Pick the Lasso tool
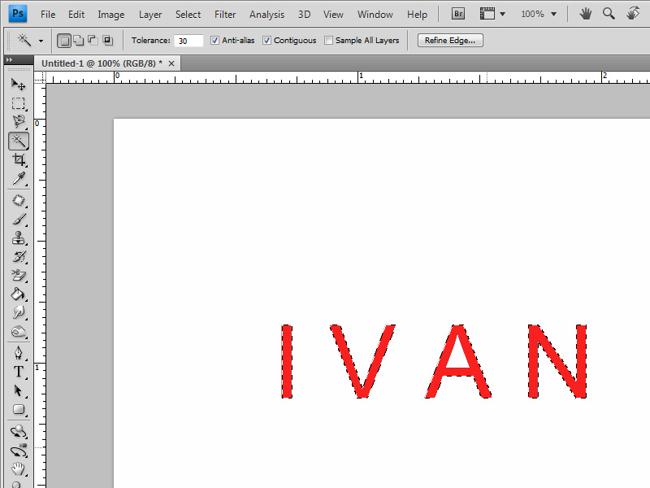650x488 pixels. pos(18,122)
